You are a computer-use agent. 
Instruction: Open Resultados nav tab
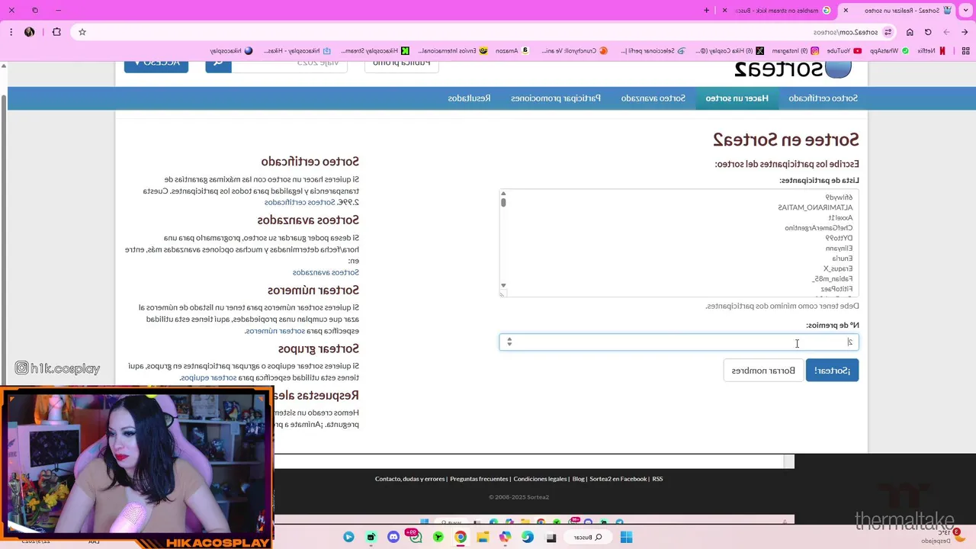click(469, 98)
